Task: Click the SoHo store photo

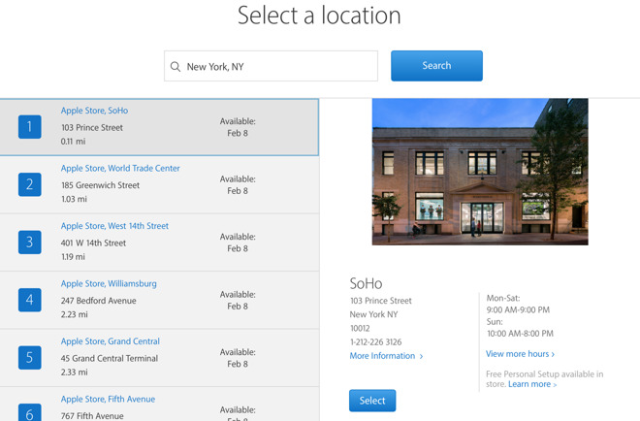Action: (x=480, y=172)
